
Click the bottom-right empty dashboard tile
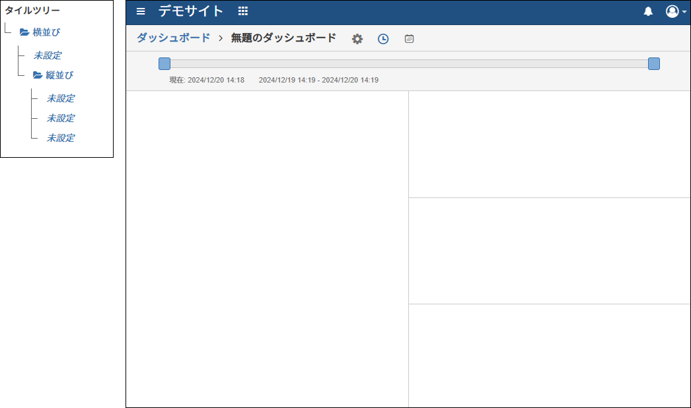tap(550, 356)
